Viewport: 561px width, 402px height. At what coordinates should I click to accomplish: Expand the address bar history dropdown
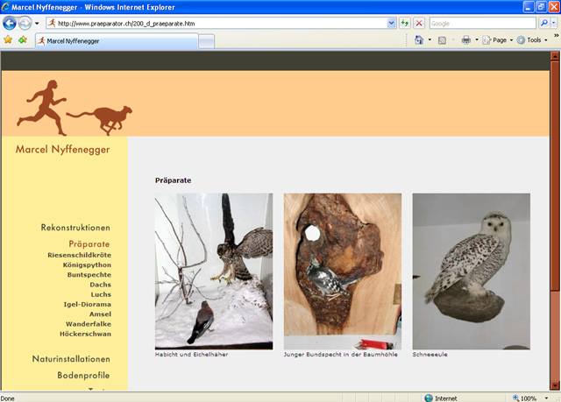(391, 23)
